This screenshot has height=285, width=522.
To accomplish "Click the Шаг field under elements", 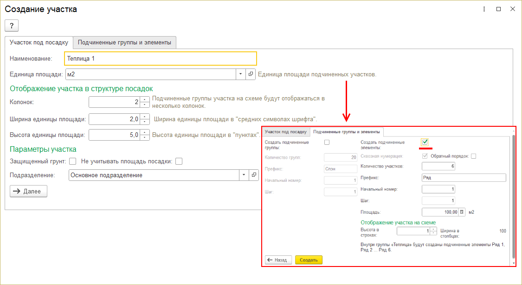I will (x=438, y=201).
